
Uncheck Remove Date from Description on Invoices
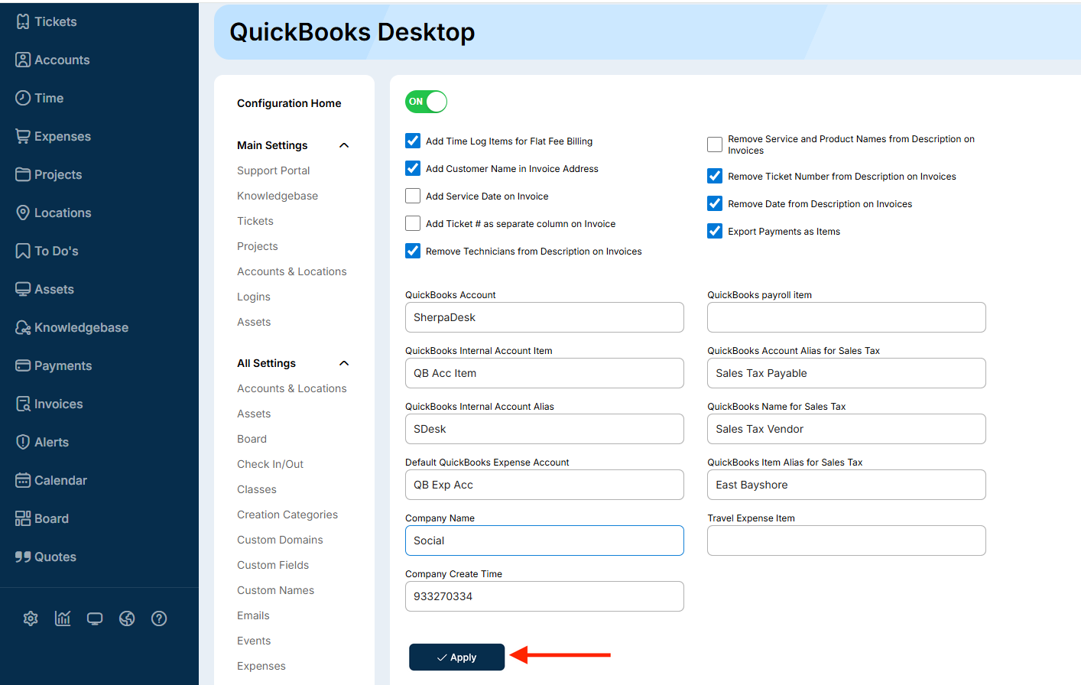click(715, 203)
